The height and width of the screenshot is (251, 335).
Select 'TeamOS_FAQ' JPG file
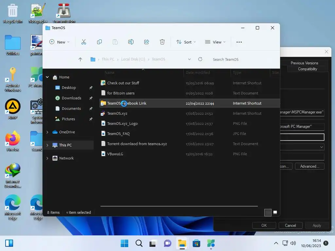click(118, 134)
